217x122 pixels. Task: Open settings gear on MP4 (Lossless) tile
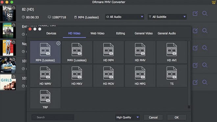coord(58,43)
